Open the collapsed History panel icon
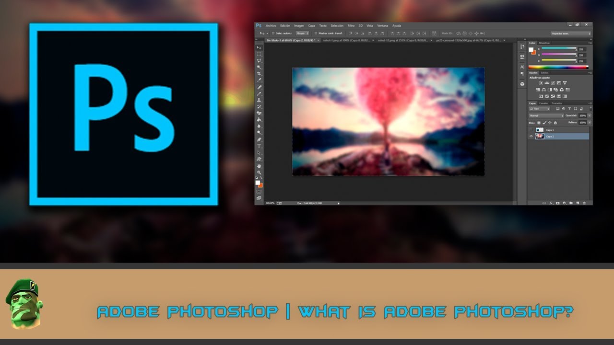 coord(522,46)
